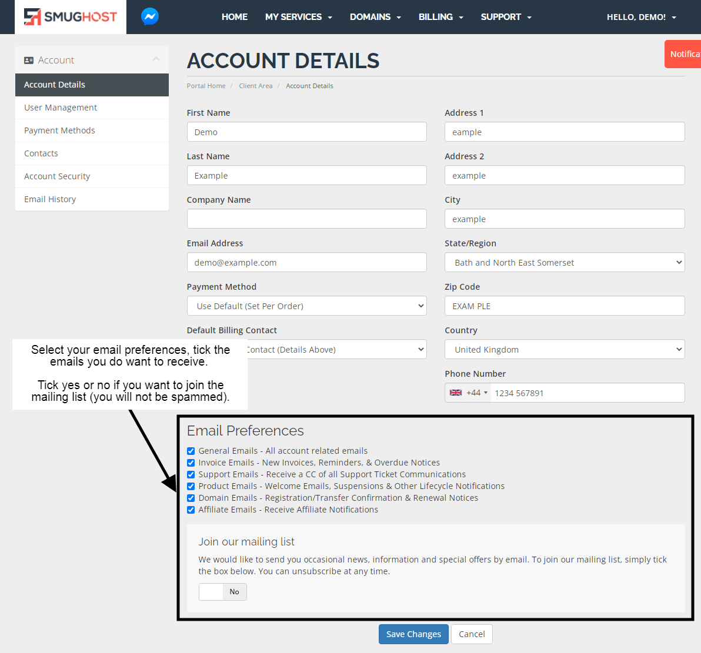Click the Company Name input field
The height and width of the screenshot is (653, 701).
click(306, 219)
